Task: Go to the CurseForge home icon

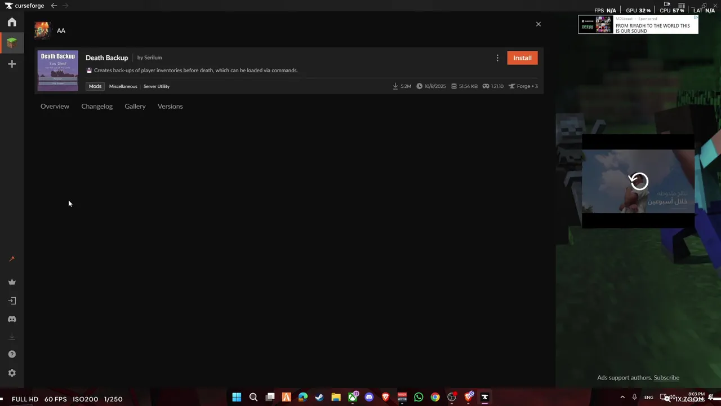Action: coord(12,22)
